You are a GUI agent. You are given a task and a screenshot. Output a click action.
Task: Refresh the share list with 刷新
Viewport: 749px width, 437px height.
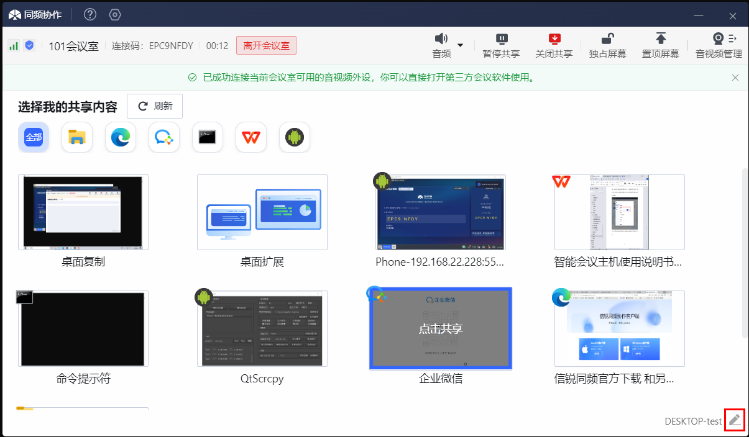point(155,106)
